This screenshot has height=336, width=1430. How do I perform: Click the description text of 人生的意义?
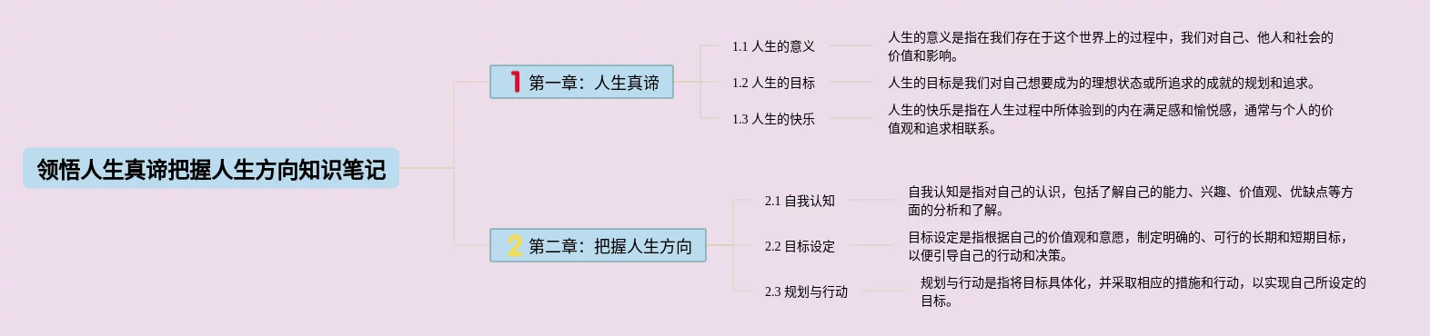tap(1111, 46)
